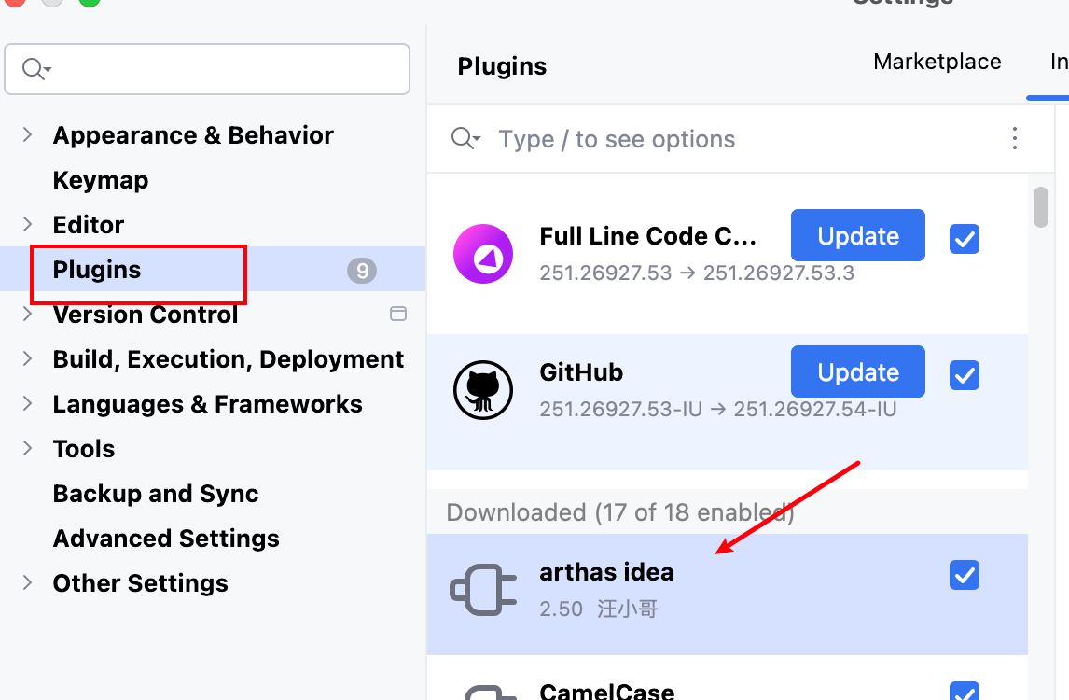Update the Full Line Code Completion plugin

pos(857,235)
